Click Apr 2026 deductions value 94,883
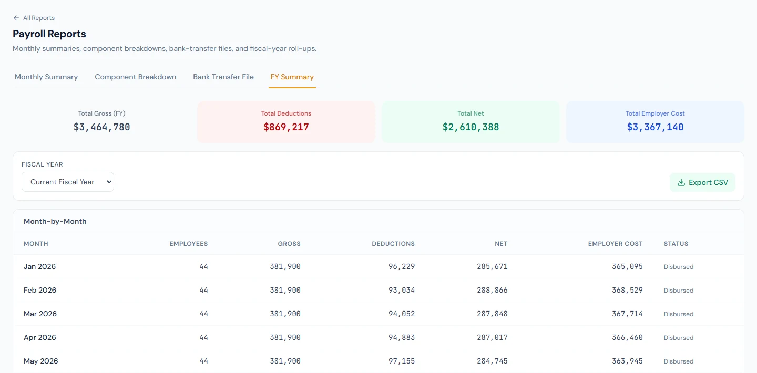The width and height of the screenshot is (757, 373). coord(402,337)
